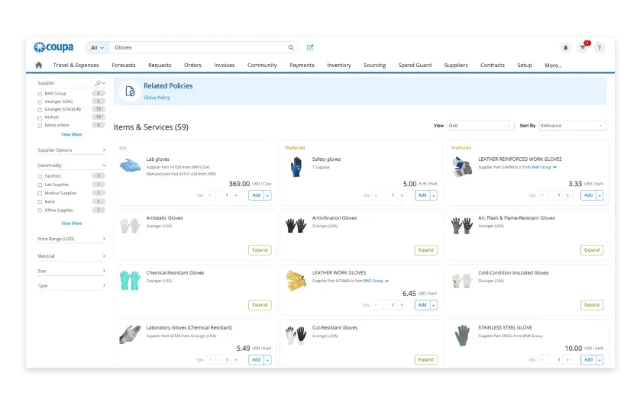
Task: Open the Spend Guard menu
Action: click(x=415, y=65)
